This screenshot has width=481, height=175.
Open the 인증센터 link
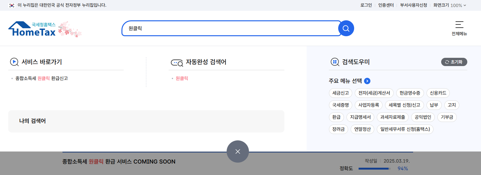386,5
